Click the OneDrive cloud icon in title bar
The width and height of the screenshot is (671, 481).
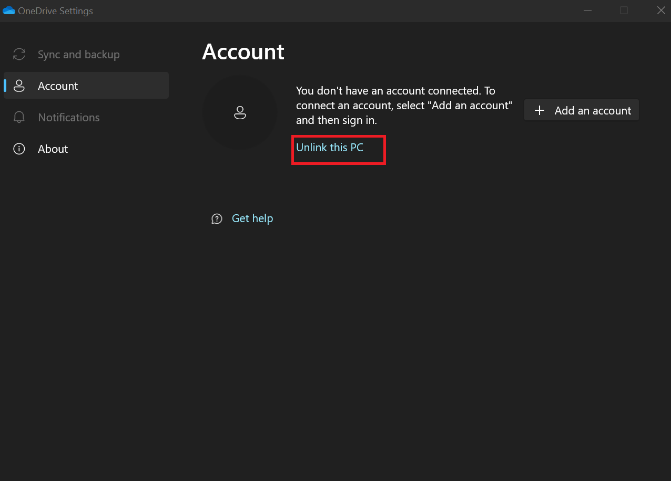point(9,11)
